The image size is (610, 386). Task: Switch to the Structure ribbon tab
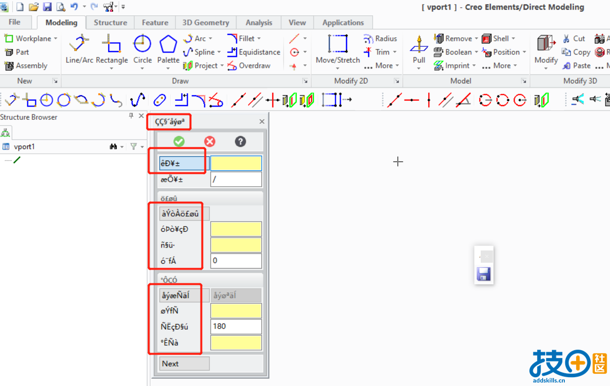111,23
